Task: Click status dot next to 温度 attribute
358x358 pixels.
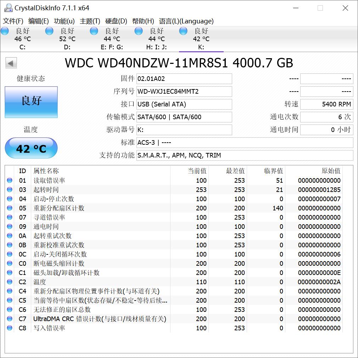Action: (10, 282)
